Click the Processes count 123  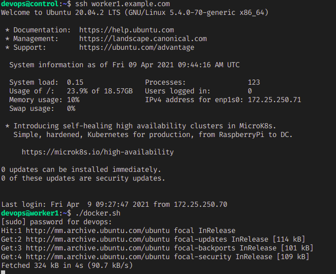254,83
